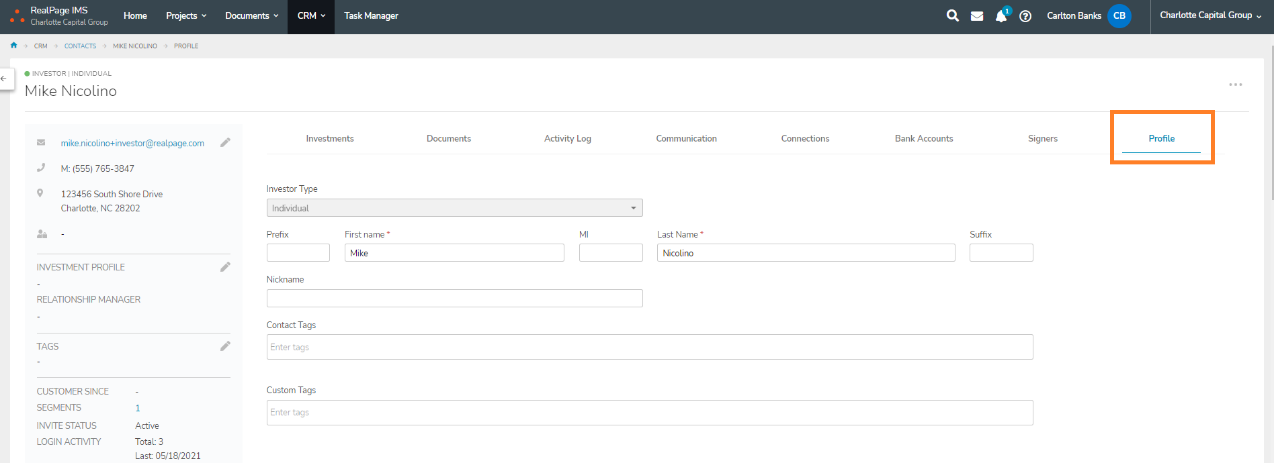Expand the CRM menu
1274x463 pixels.
pos(311,16)
